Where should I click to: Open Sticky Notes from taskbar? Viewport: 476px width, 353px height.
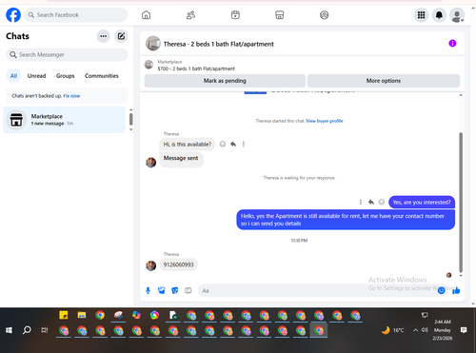[x=64, y=315]
